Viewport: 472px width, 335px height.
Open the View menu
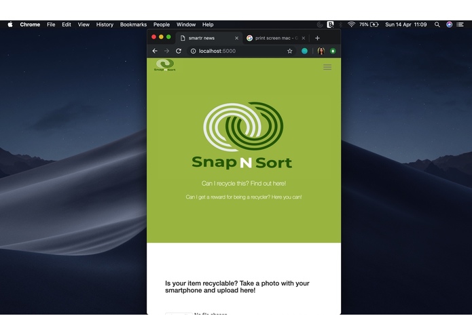[84, 24]
